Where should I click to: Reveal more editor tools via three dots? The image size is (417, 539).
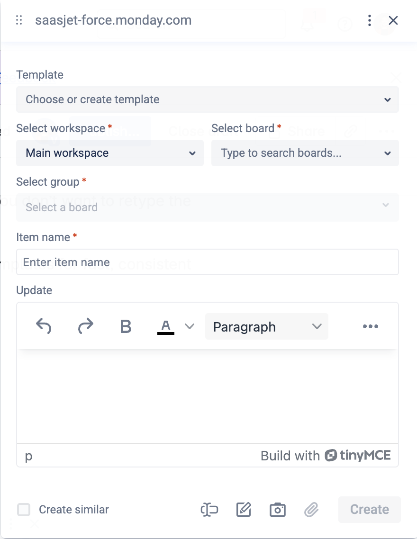pyautogui.click(x=370, y=326)
